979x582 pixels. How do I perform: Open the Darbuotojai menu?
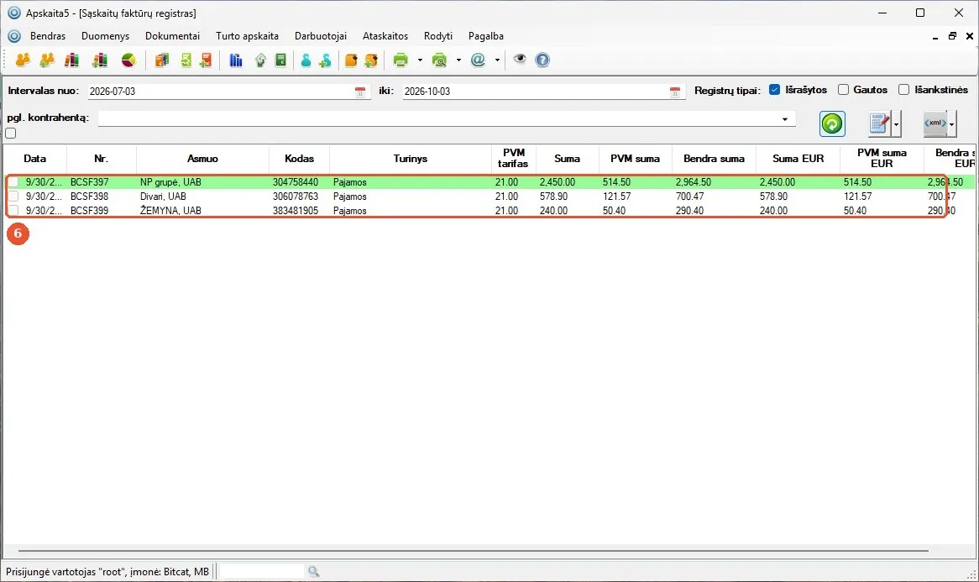pos(320,36)
